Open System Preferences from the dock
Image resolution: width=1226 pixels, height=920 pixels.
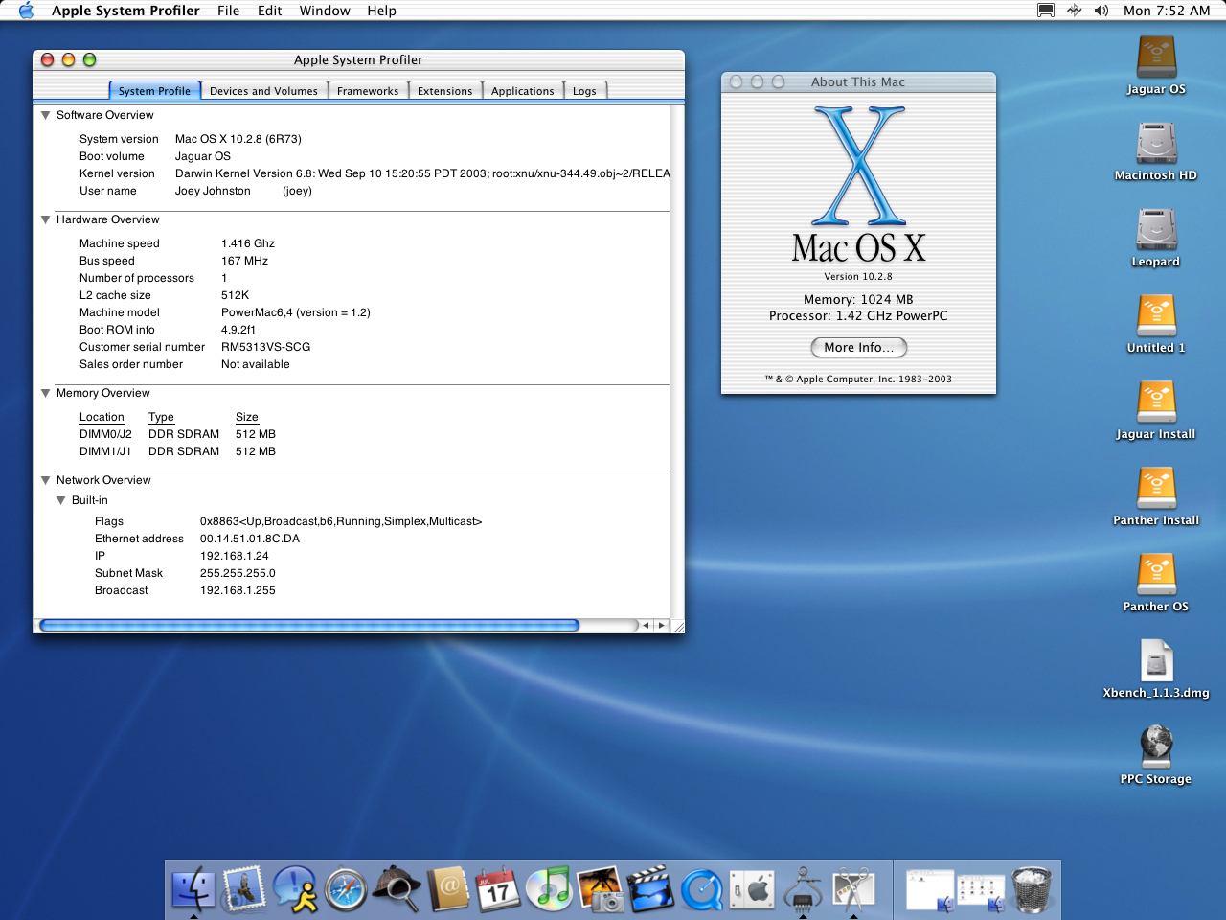tap(753, 889)
